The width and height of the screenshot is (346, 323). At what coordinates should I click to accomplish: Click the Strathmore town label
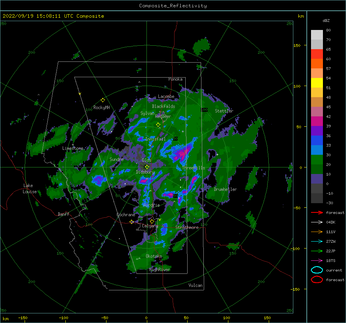[187, 227]
